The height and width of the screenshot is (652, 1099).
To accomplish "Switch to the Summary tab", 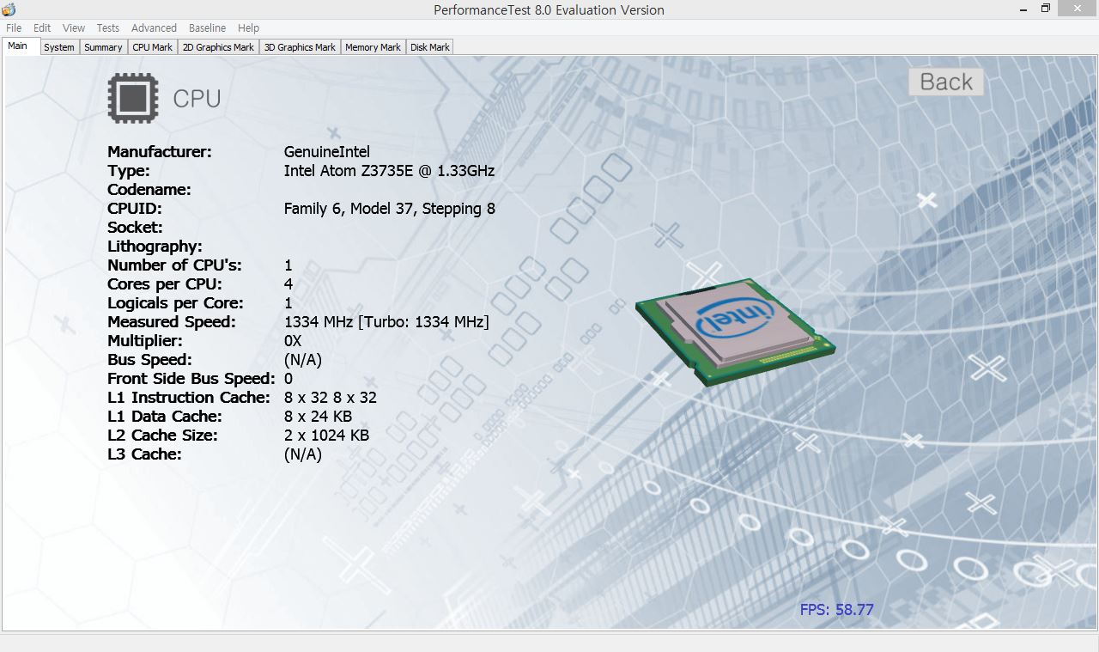I will 103,47.
